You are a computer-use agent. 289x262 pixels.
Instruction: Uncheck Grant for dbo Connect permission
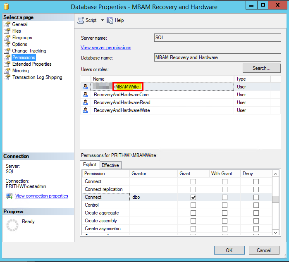[x=193, y=198]
